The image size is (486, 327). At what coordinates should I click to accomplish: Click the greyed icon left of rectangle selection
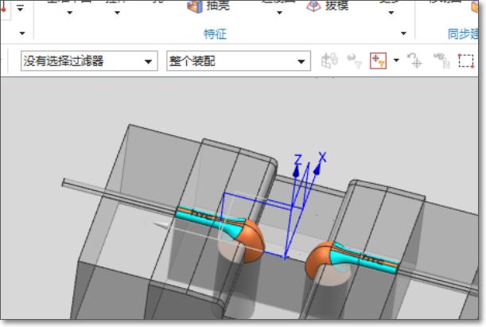441,60
